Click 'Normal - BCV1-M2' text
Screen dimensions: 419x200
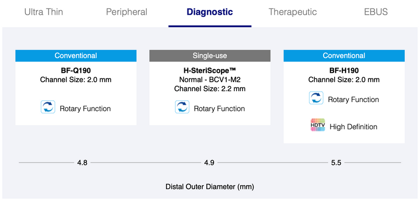pyautogui.click(x=210, y=80)
